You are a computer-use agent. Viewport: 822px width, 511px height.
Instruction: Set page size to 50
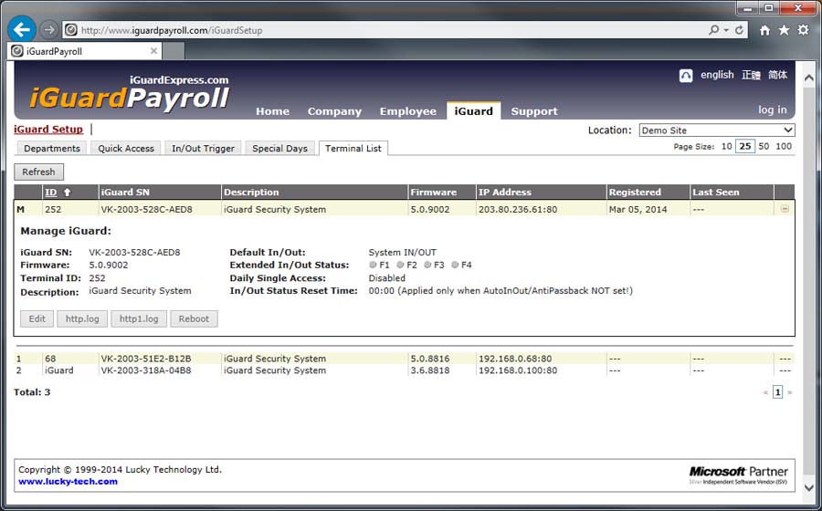pyautogui.click(x=764, y=147)
